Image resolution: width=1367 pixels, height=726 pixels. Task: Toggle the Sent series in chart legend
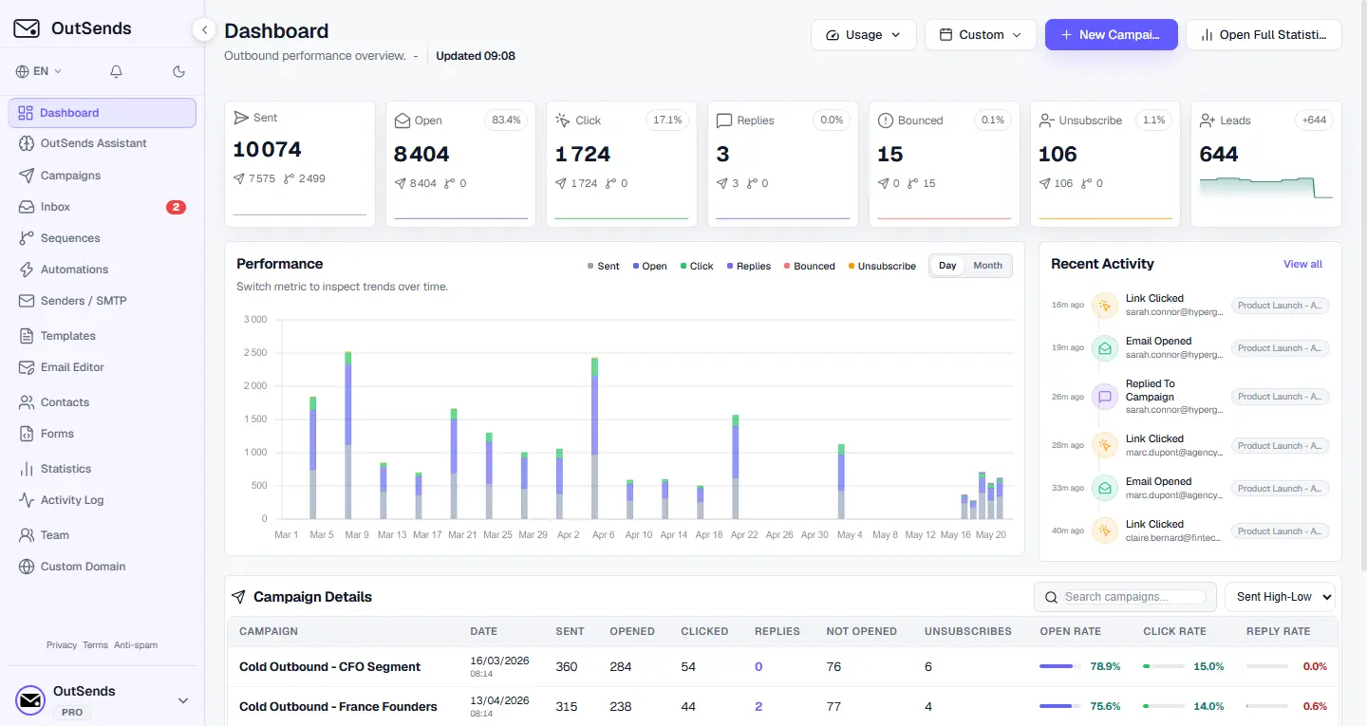click(604, 267)
